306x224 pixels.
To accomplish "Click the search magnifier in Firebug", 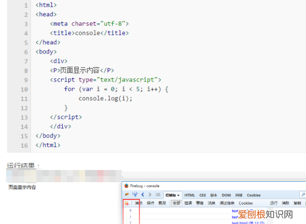I will point(303,194).
